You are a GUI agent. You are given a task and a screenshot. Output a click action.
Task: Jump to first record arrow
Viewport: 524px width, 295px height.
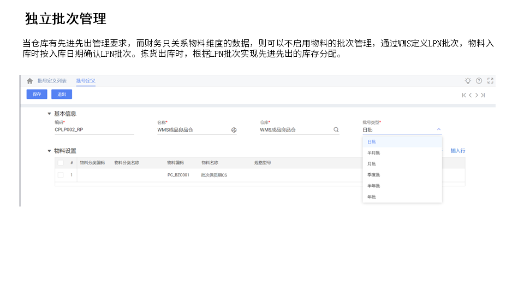464,95
